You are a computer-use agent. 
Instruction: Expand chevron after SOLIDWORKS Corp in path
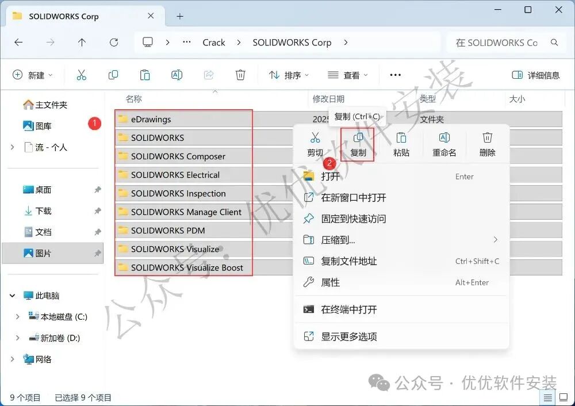coord(346,43)
